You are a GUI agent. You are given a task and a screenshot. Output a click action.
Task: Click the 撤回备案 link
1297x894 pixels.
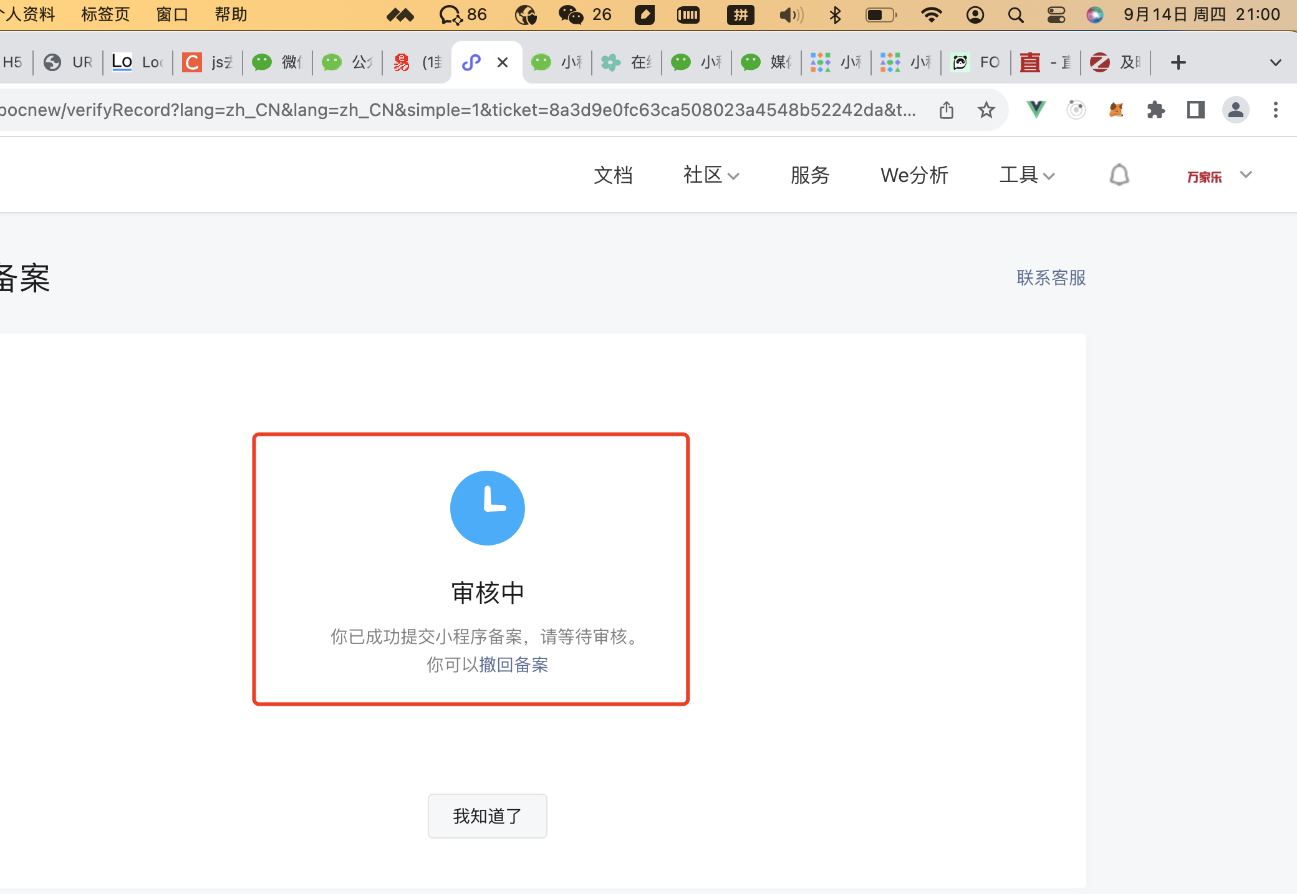(x=514, y=665)
